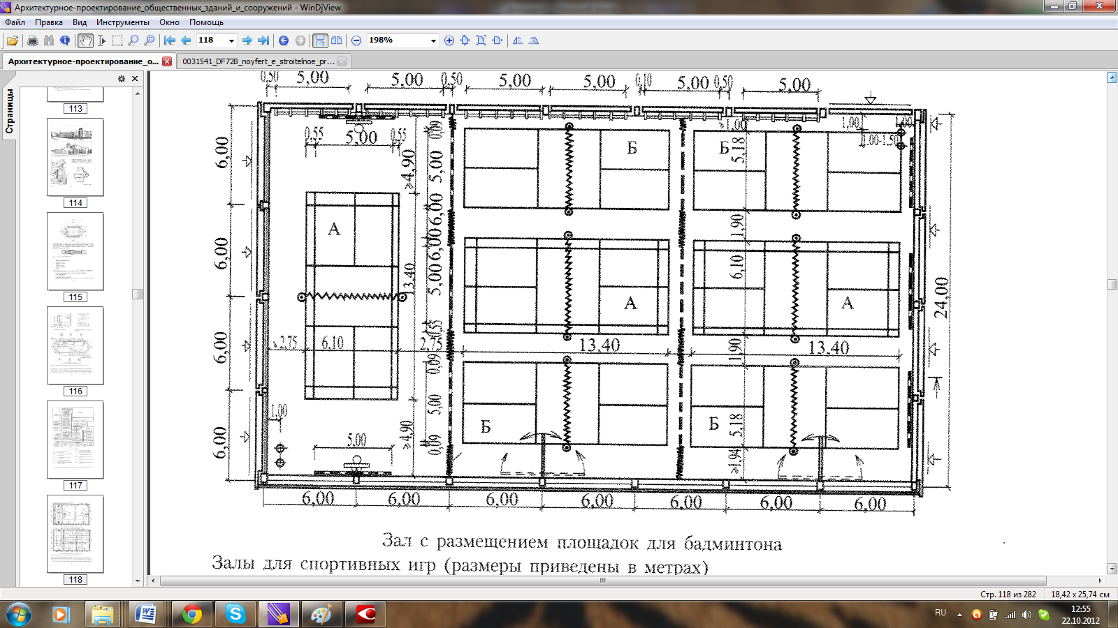Click the zoom out minus icon
Image resolution: width=1118 pixels, height=628 pixels.
point(356,40)
